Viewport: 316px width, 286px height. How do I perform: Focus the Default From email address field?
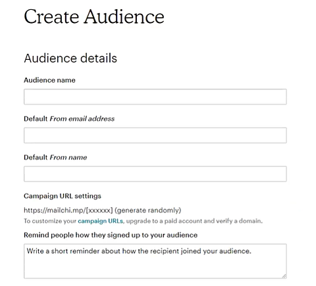tap(155, 135)
